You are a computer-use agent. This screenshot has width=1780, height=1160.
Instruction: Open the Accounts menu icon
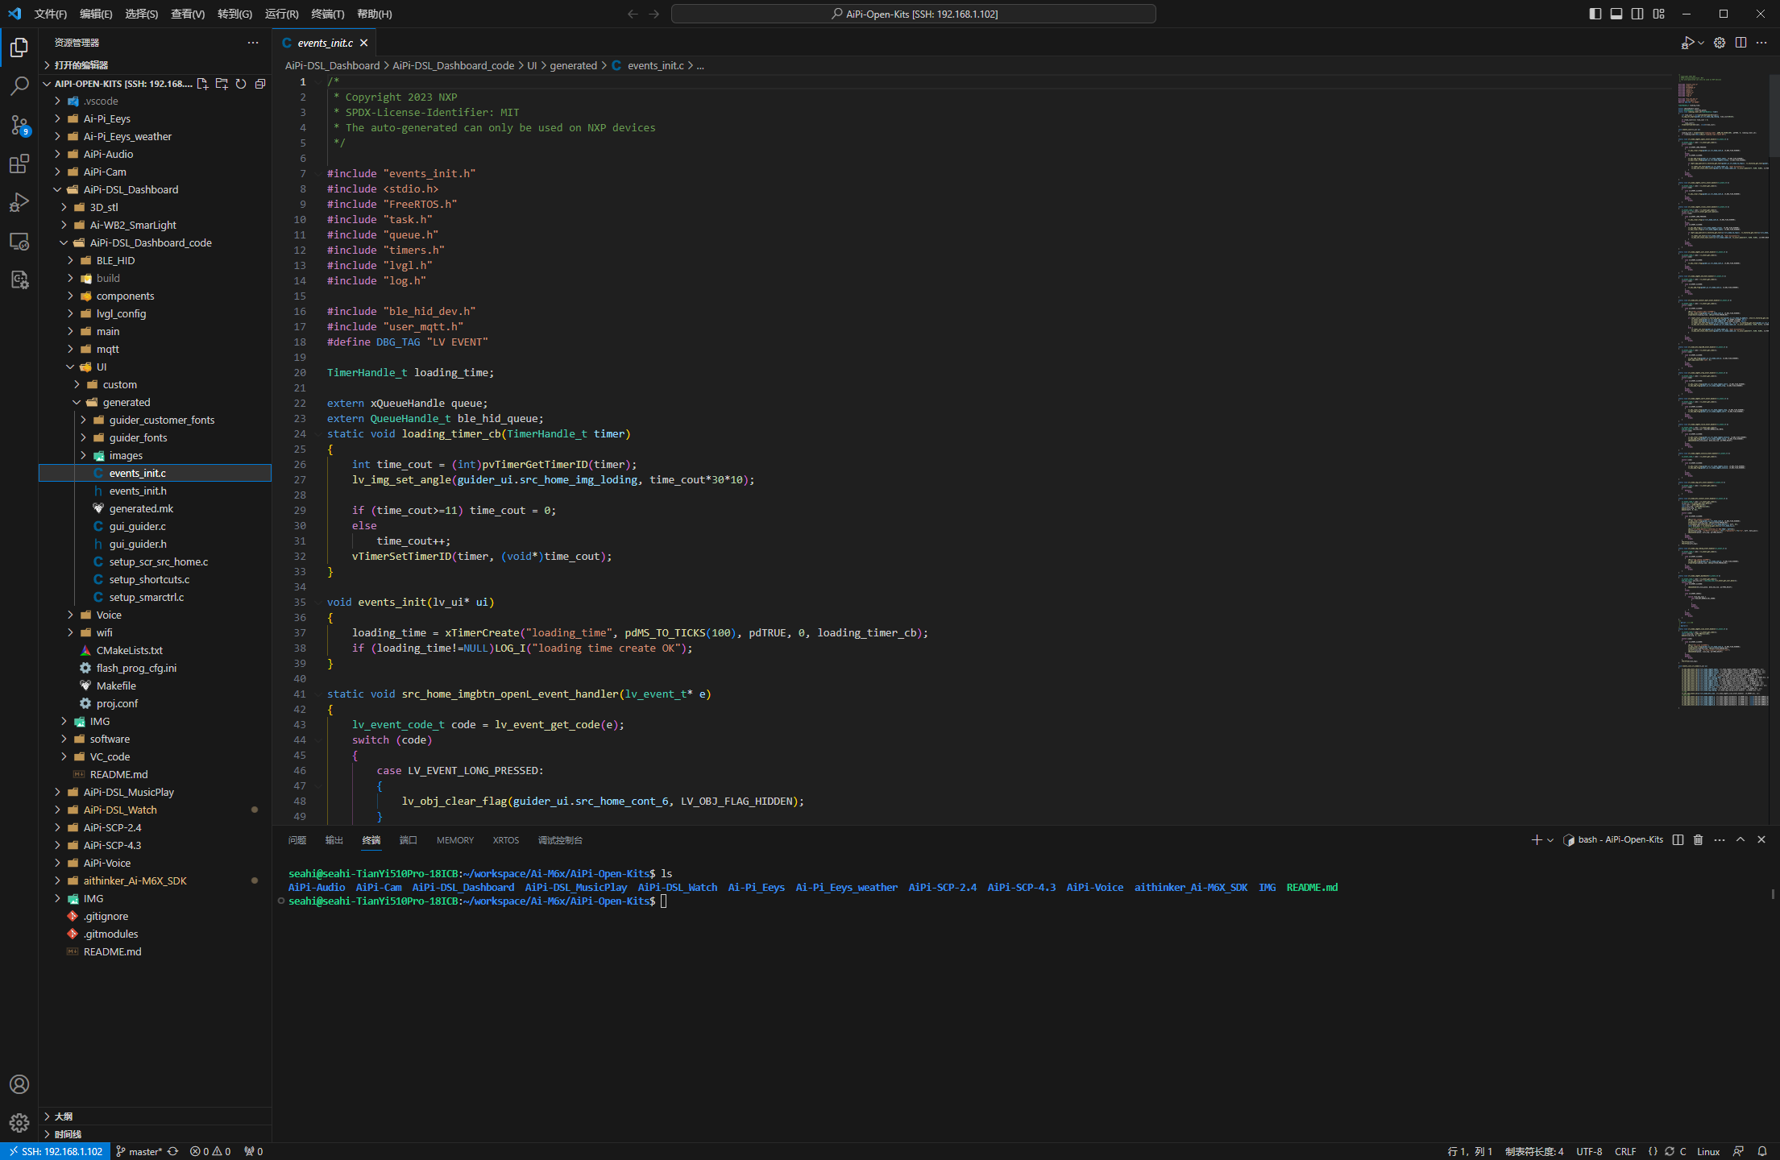pos(19,1084)
